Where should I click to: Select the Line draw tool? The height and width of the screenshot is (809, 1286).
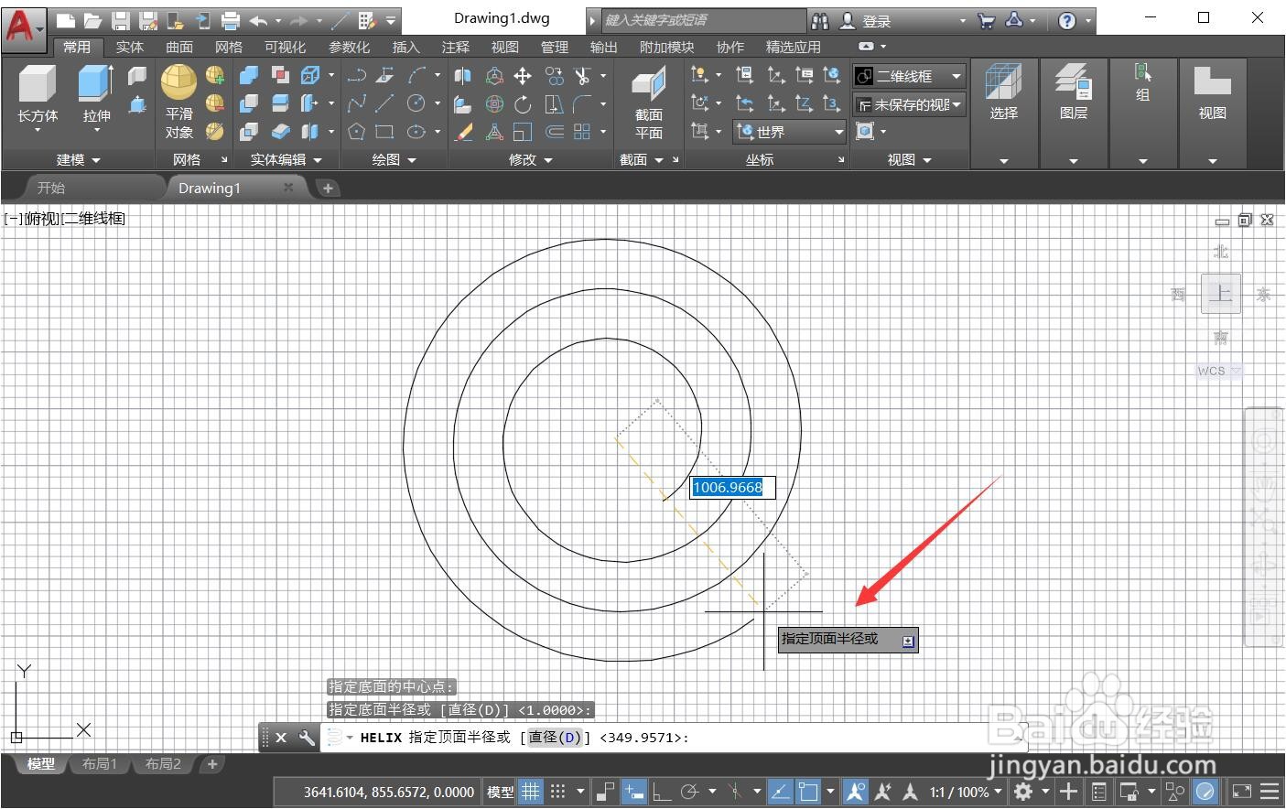384,104
